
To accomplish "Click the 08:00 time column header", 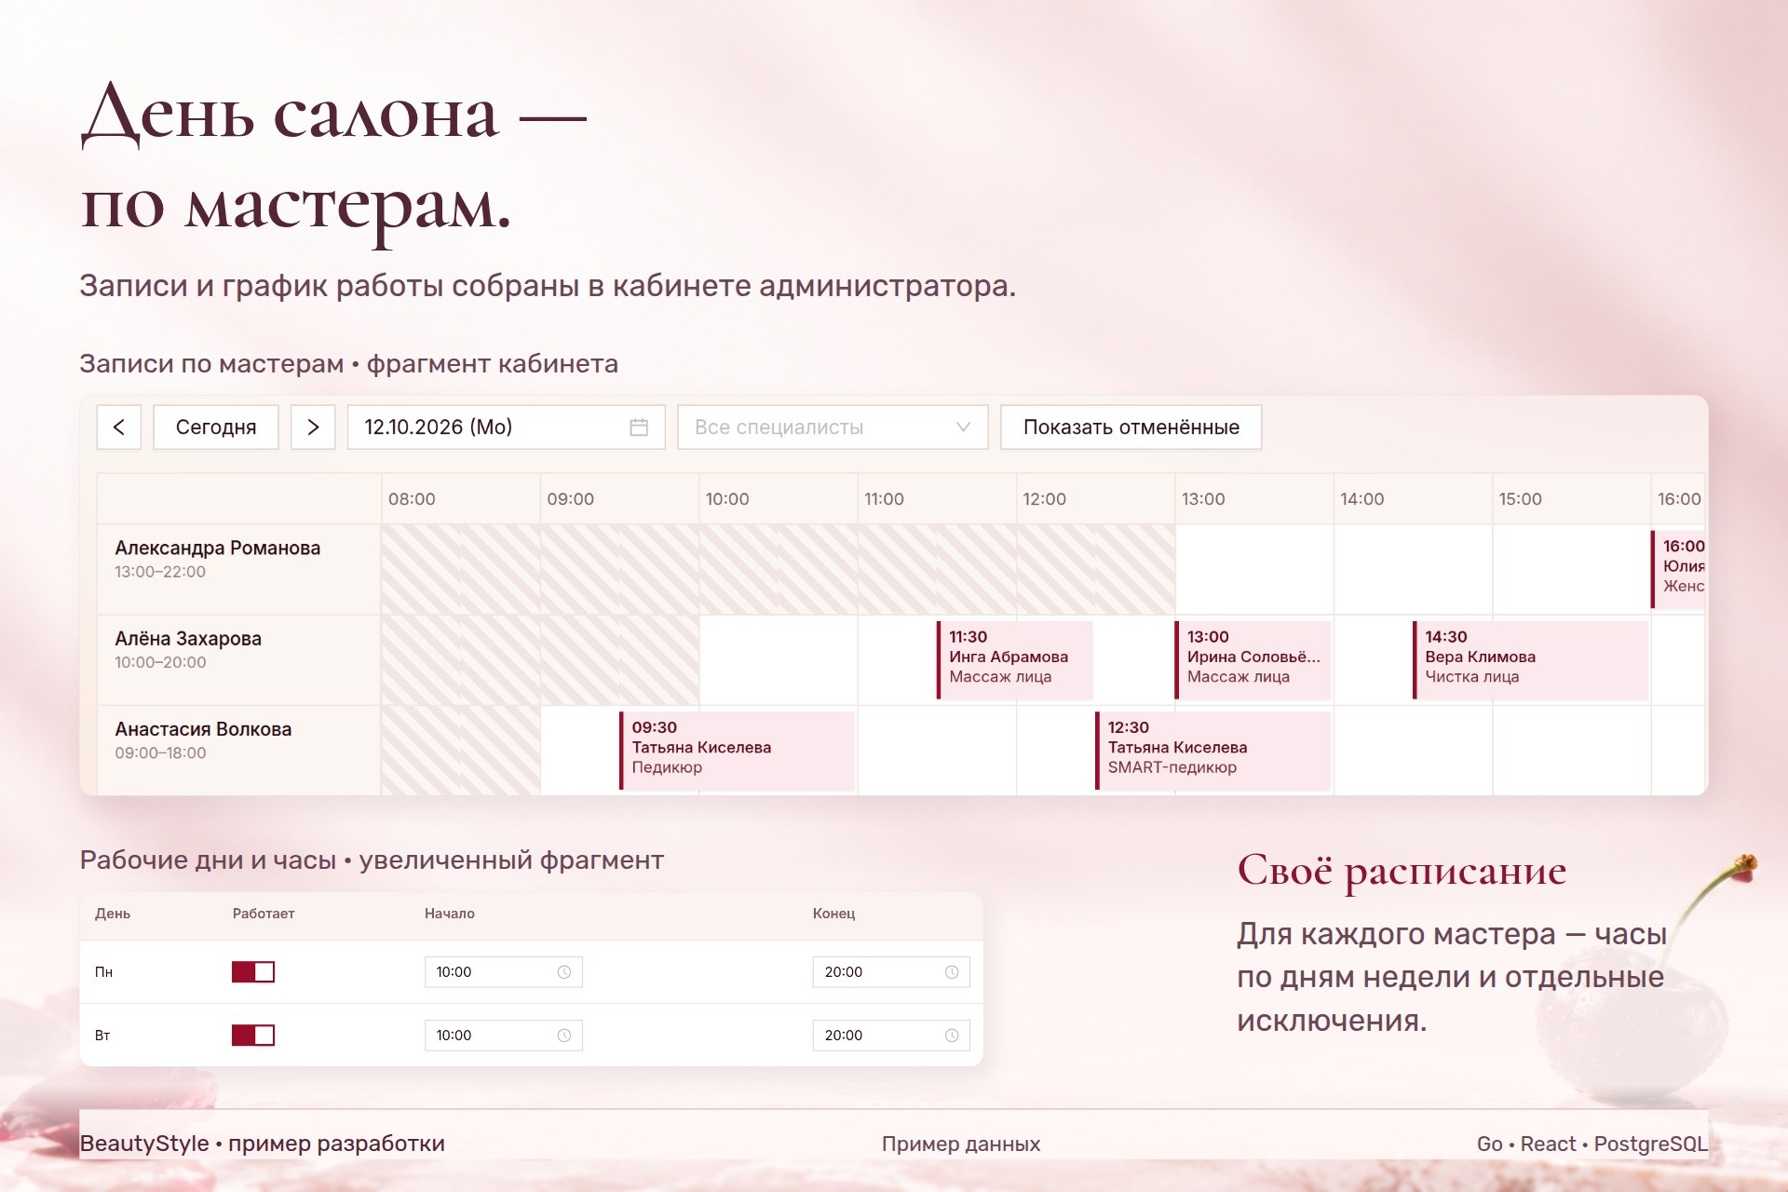I will coord(412,499).
